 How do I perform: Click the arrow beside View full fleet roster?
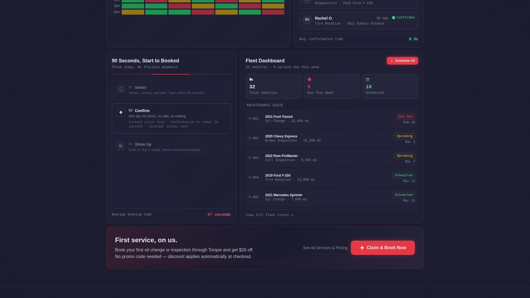292,215
